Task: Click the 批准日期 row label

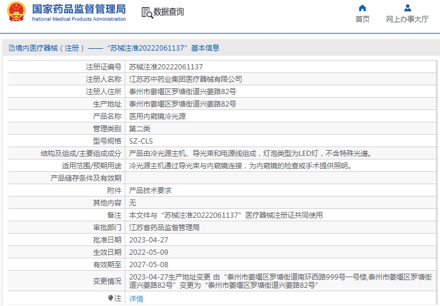Action: 107,240
